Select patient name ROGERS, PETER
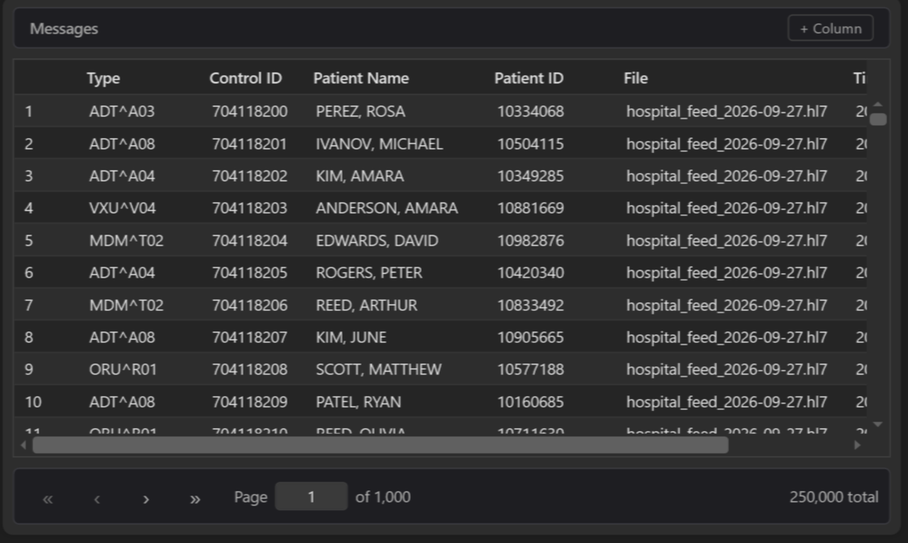 369,273
